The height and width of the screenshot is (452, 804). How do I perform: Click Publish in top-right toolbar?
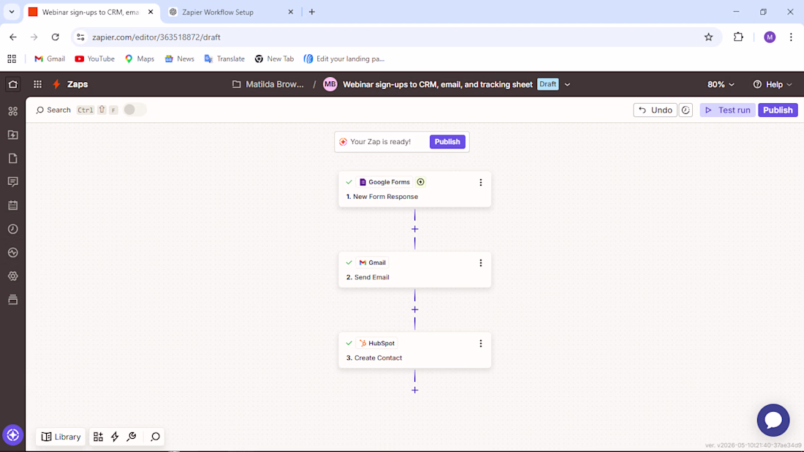click(778, 110)
